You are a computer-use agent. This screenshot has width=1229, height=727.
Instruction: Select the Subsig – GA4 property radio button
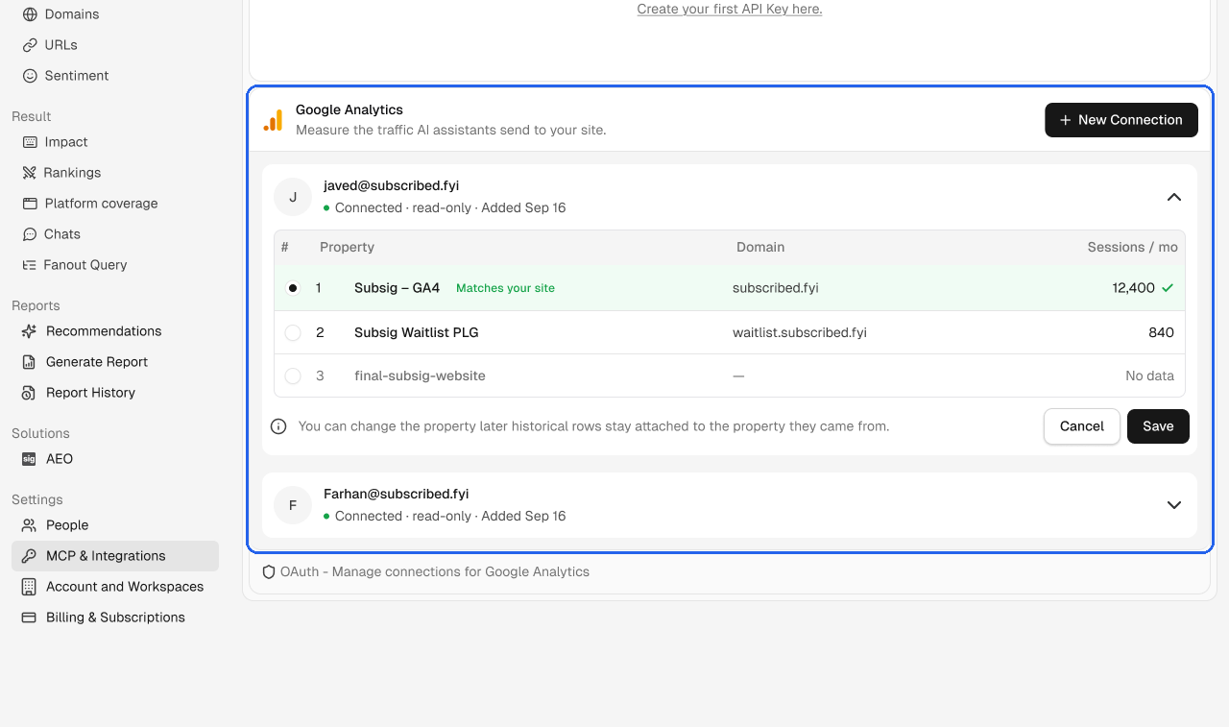tap(293, 288)
